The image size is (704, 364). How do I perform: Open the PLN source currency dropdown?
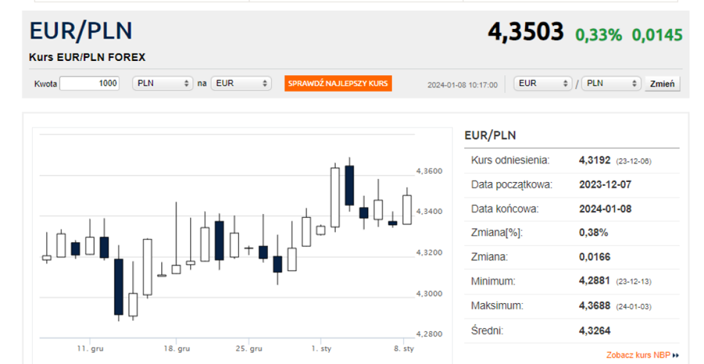pyautogui.click(x=163, y=84)
